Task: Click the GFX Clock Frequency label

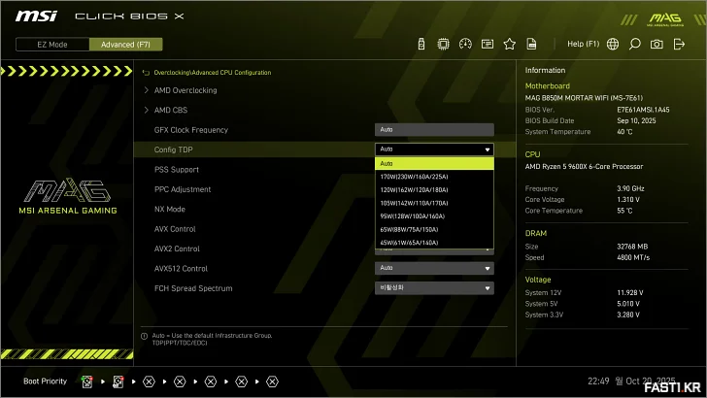Action: click(x=191, y=130)
